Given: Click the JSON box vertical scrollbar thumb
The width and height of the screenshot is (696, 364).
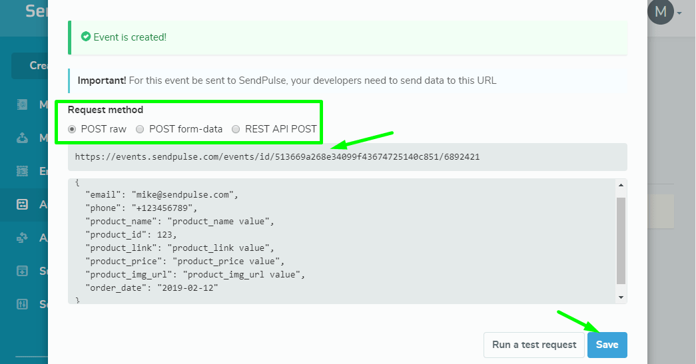Looking at the screenshot, I should coord(621,241).
